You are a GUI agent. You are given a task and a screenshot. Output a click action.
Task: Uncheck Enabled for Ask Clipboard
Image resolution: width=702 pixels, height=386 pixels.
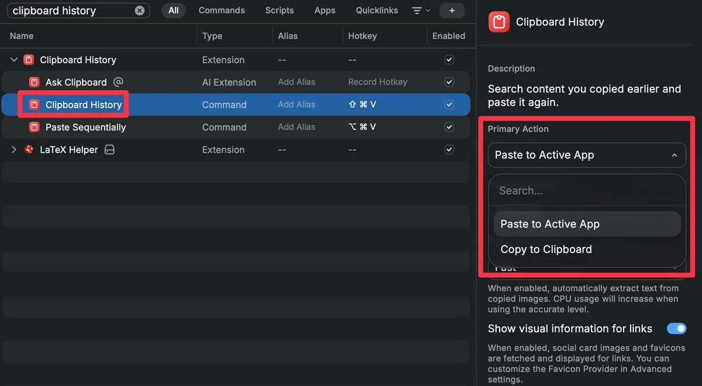tap(449, 82)
